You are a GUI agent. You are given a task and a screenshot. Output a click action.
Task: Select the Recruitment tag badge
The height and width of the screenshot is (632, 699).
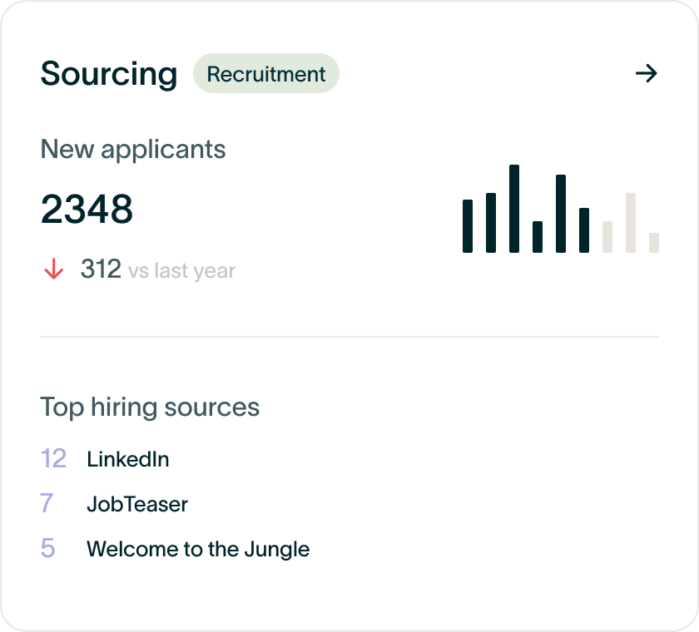266,74
